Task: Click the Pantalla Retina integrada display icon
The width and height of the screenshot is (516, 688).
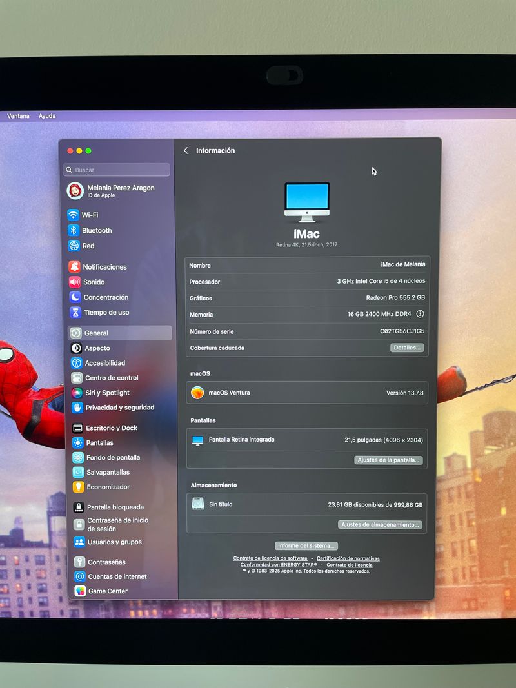Action: pos(197,440)
